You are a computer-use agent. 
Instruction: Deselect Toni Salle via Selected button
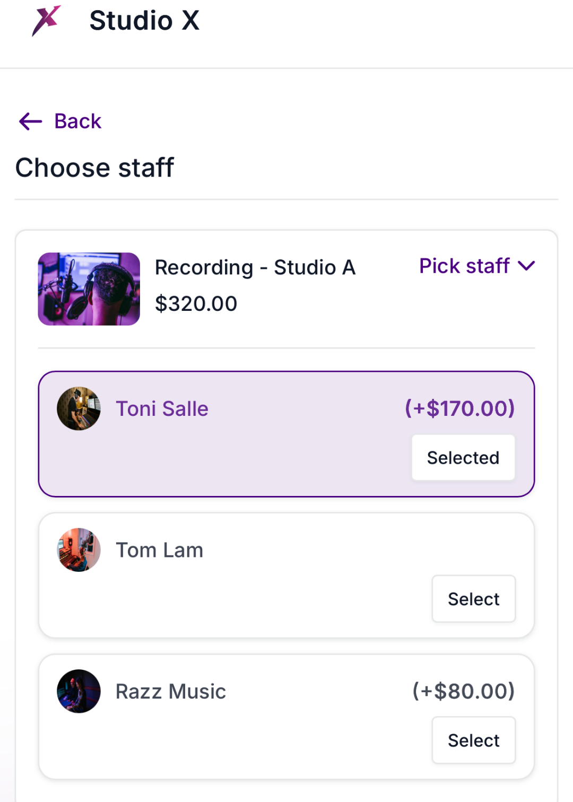pyautogui.click(x=463, y=458)
